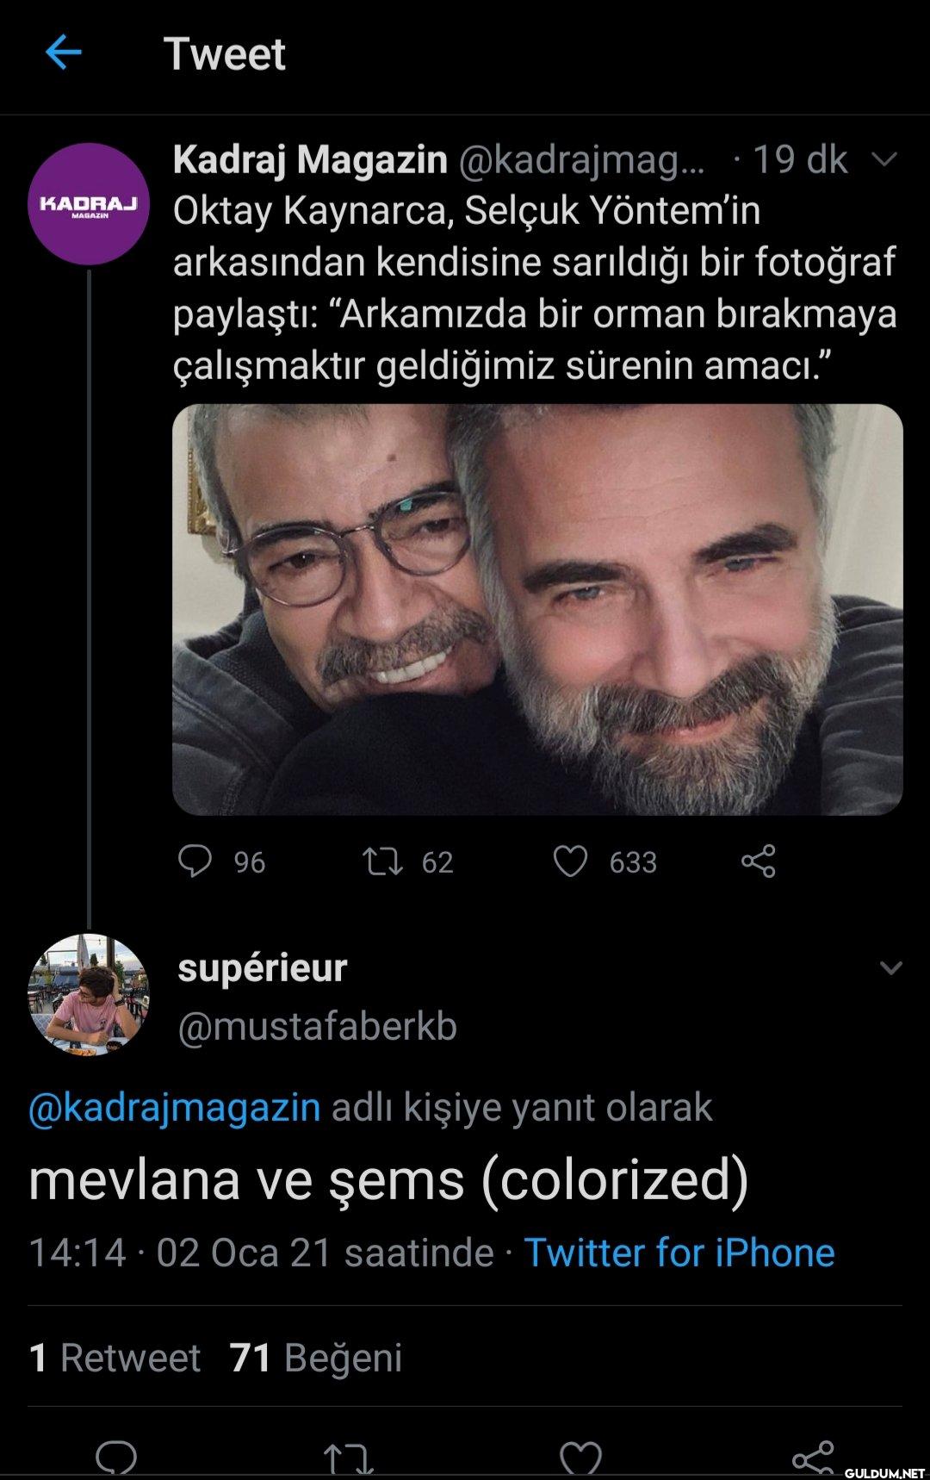Image resolution: width=930 pixels, height=1480 pixels.
Task: Open the @mustafaberkb handle
Action: click(317, 1026)
